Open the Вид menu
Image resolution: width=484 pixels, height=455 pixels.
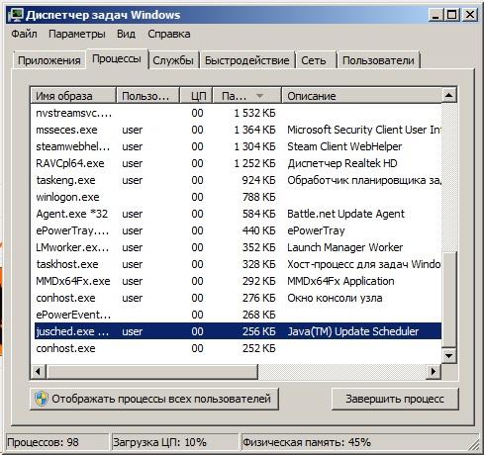126,34
